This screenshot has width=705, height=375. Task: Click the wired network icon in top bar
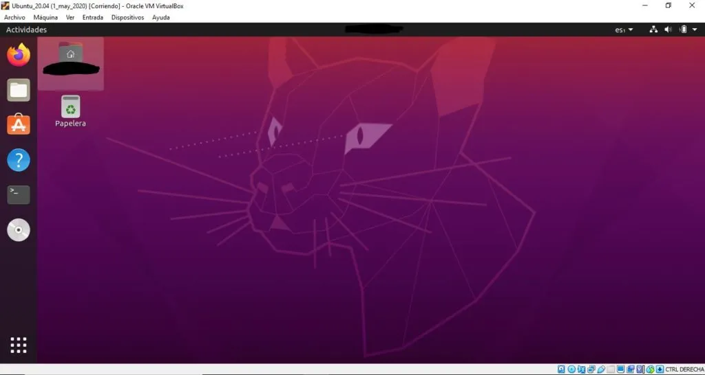654,29
